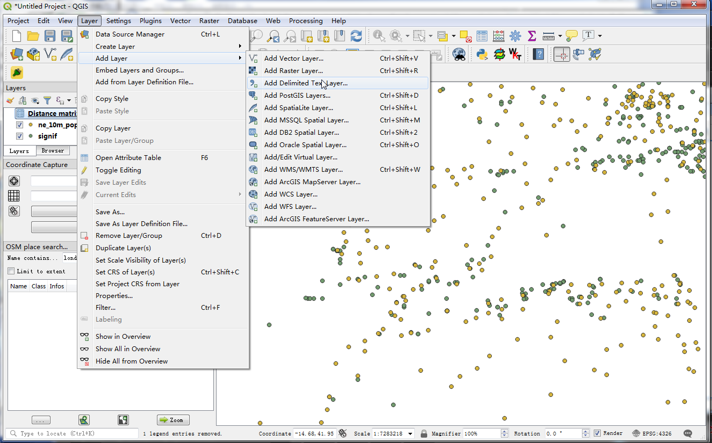Open the Python Console icon
This screenshot has height=443, width=712.
tap(482, 54)
